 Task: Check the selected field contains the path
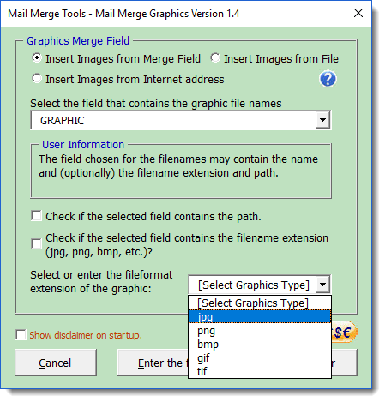(36, 216)
